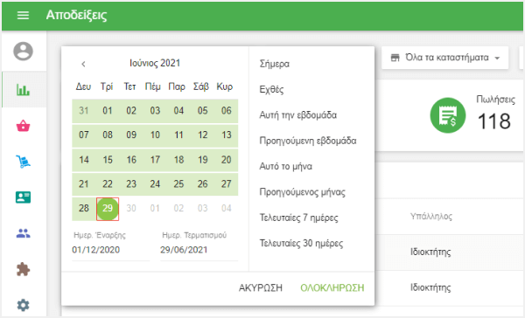The image size is (525, 318).
Task: Expand the Όλα τα καταστήματα dropdown
Action: coord(445,58)
